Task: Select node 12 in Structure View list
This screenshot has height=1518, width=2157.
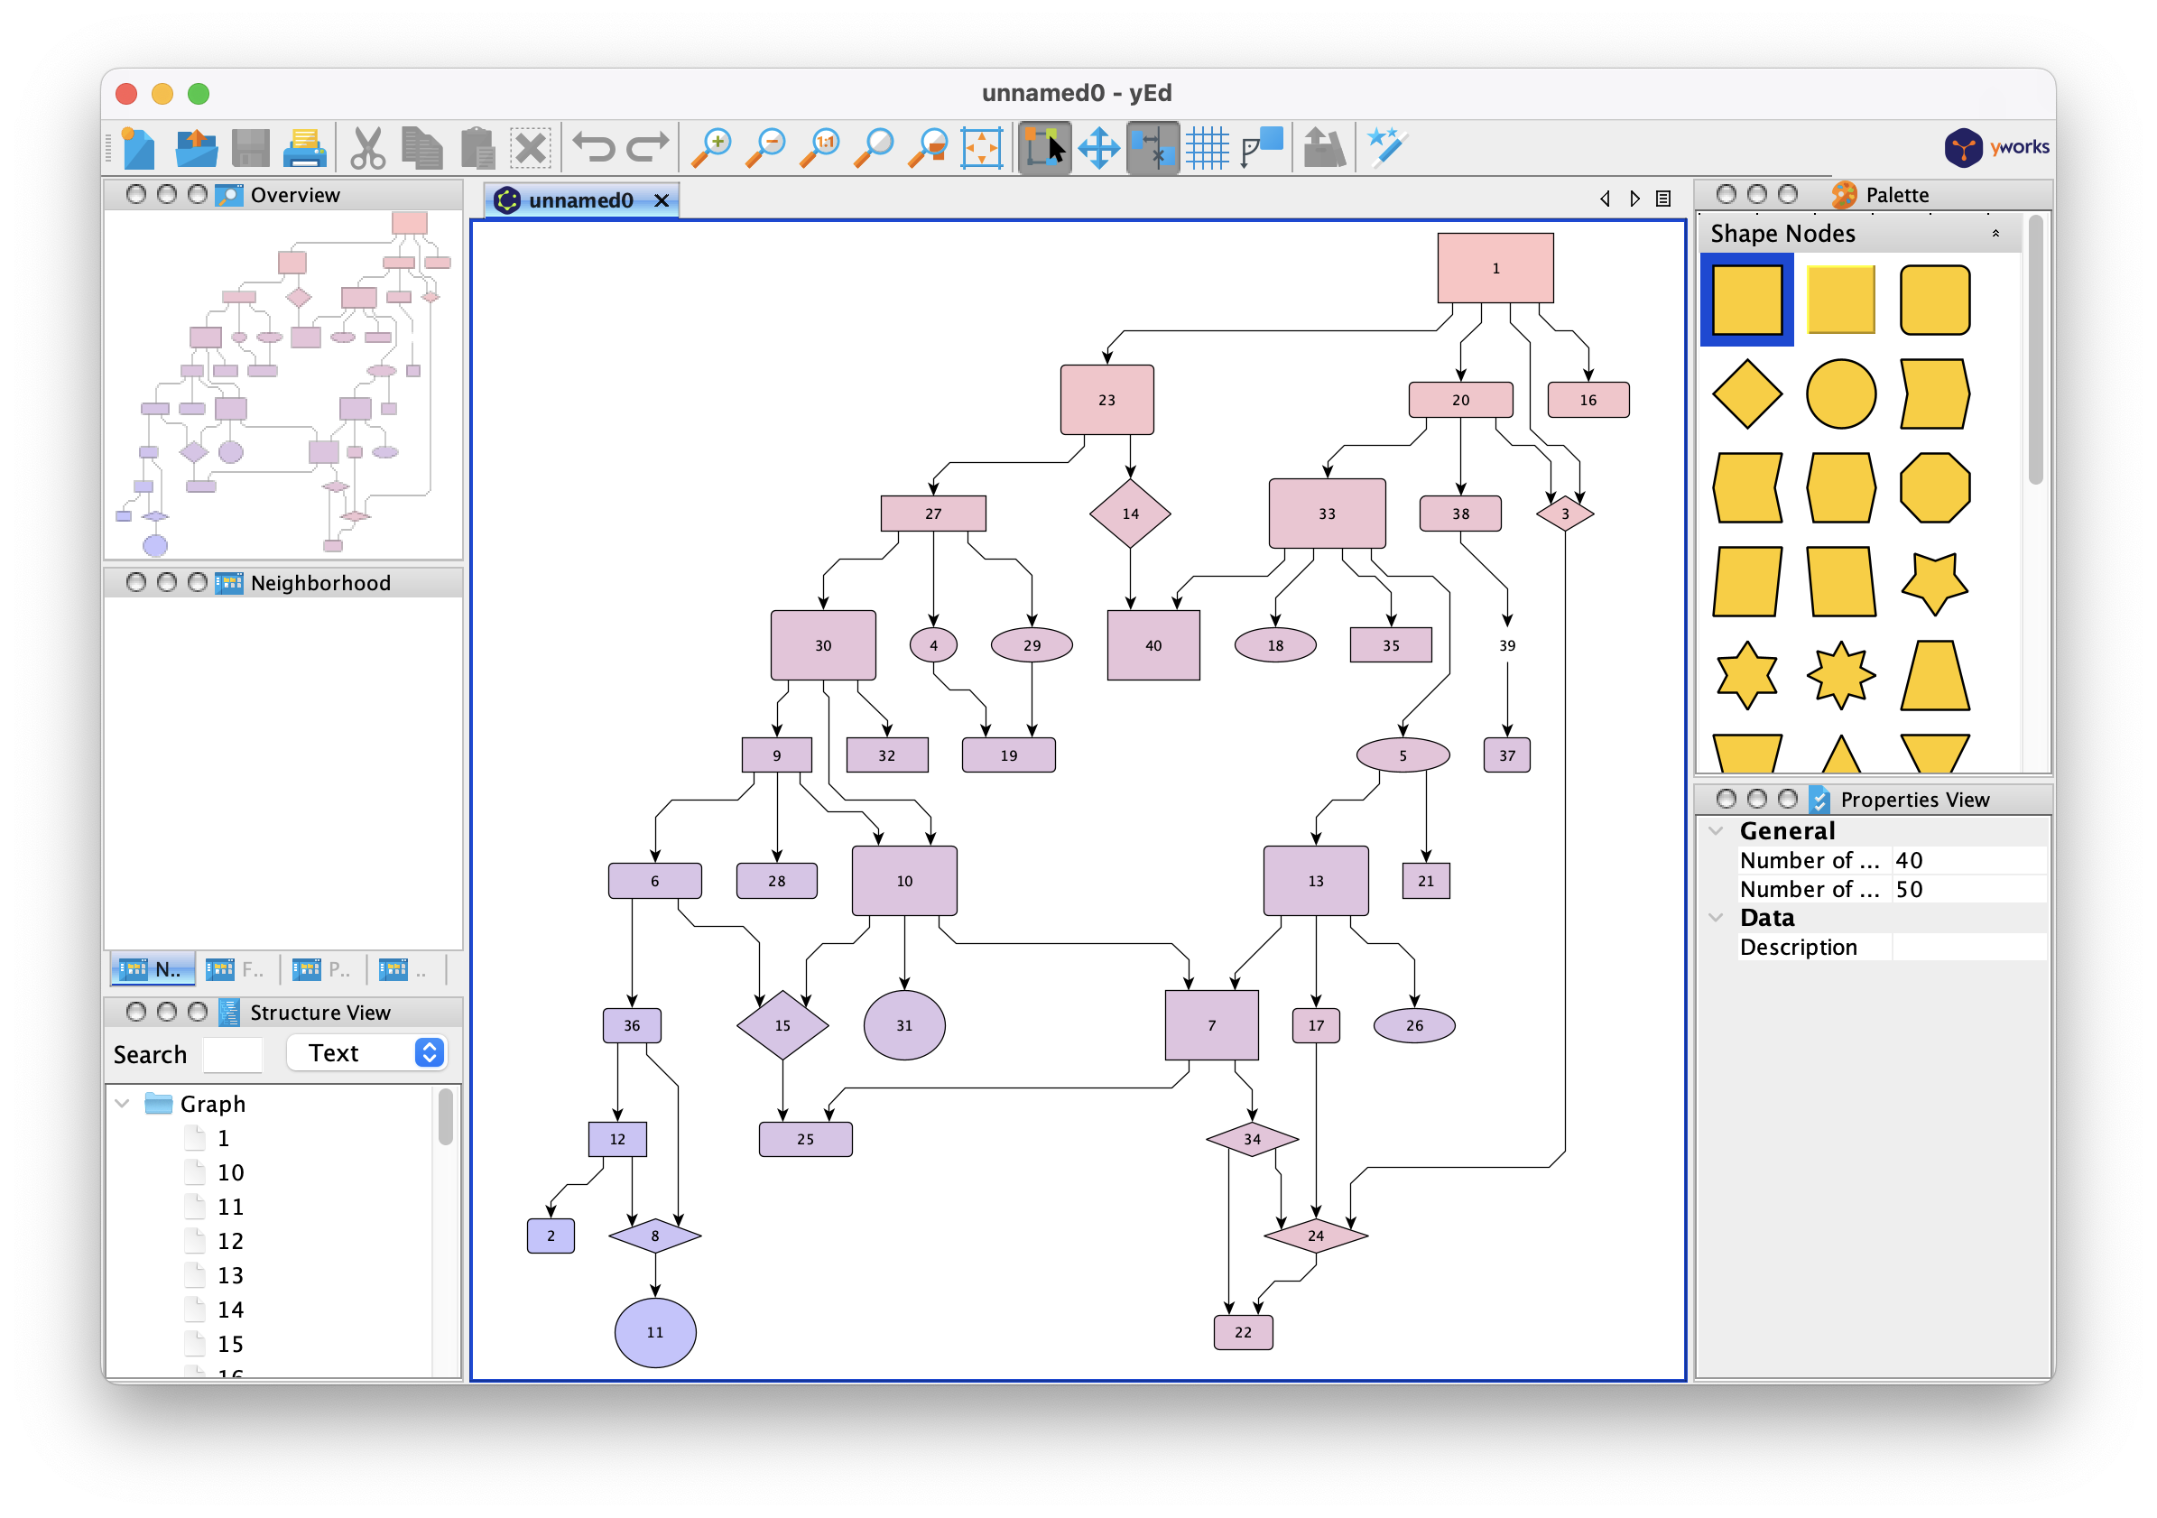Action: (230, 1241)
